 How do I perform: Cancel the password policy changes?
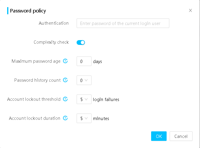pos(181,136)
